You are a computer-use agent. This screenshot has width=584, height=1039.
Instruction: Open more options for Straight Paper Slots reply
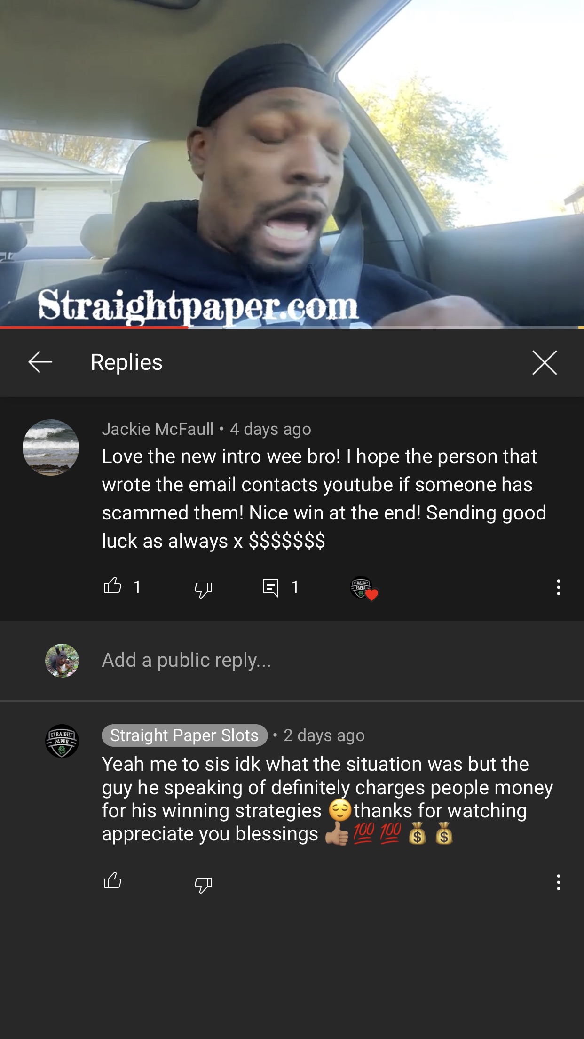(558, 882)
